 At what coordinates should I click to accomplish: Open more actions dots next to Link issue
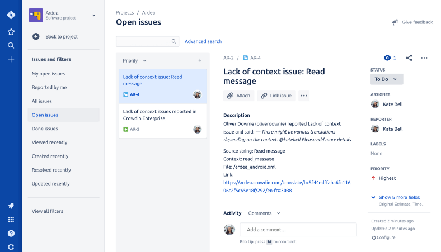(x=304, y=96)
